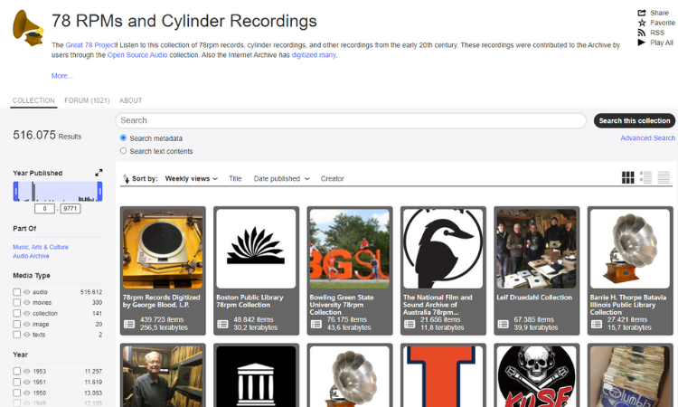Check the collection media type checkbox
Screen dimensions: 678x407
tap(17, 313)
